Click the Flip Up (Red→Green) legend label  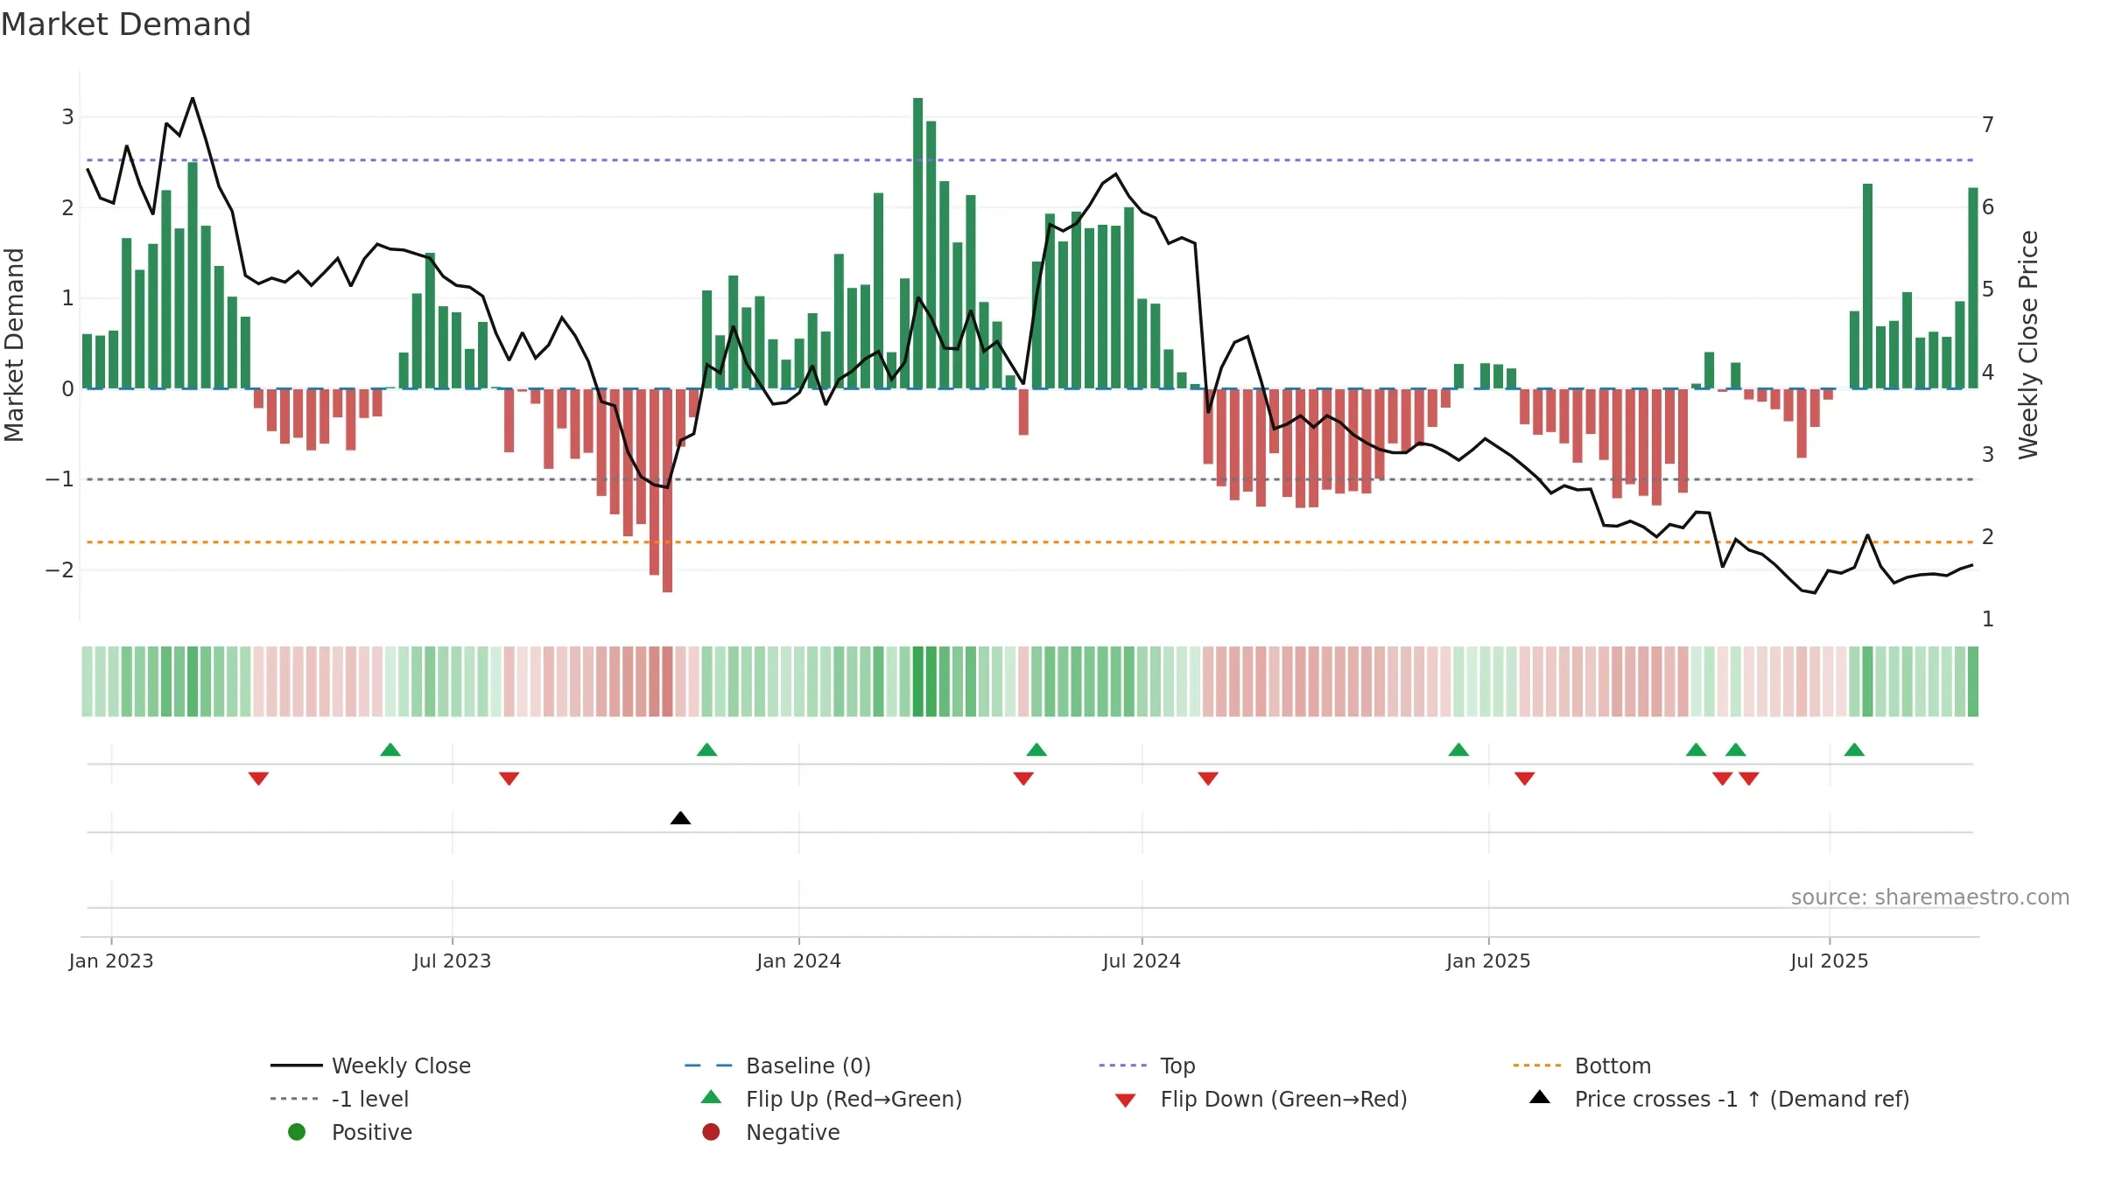pos(854,1099)
